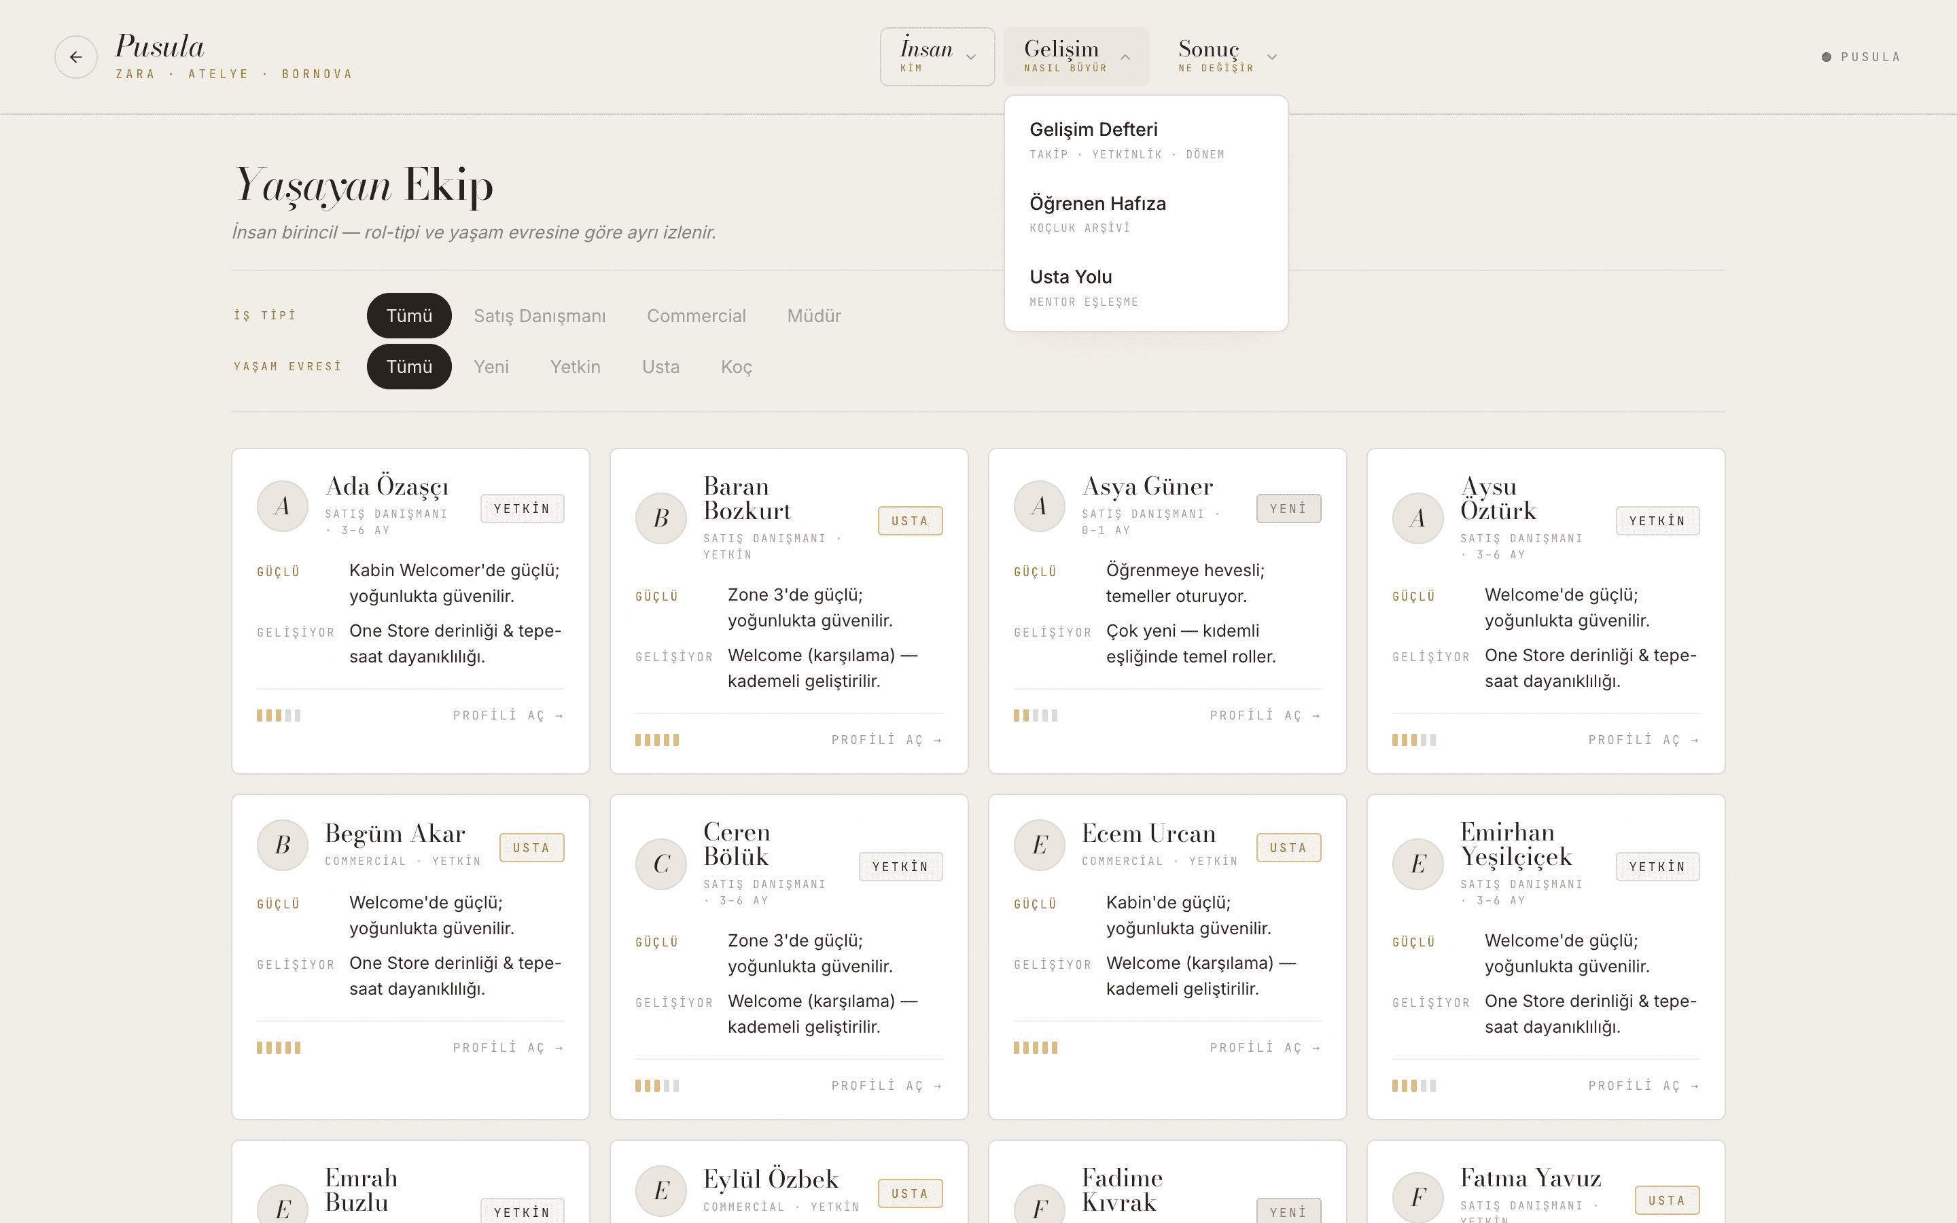This screenshot has height=1223, width=1957.
Task: Click Baran Bozkurt's level progress bars
Action: point(658,740)
